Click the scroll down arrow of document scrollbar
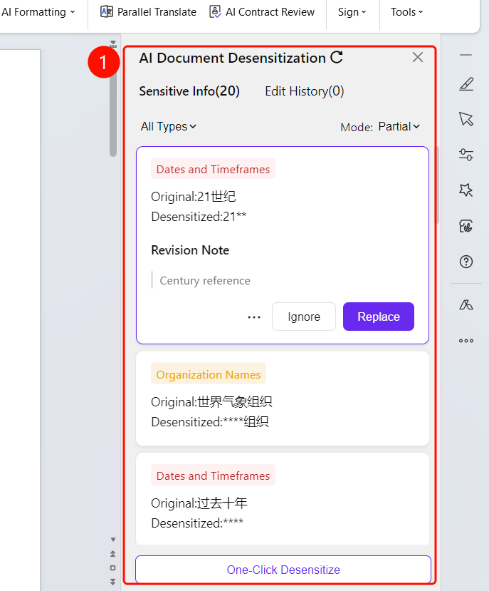Viewport: 489px width, 591px height. [113, 540]
